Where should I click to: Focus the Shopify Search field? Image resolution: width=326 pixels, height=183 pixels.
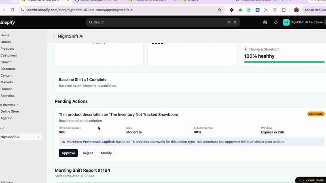point(163,22)
